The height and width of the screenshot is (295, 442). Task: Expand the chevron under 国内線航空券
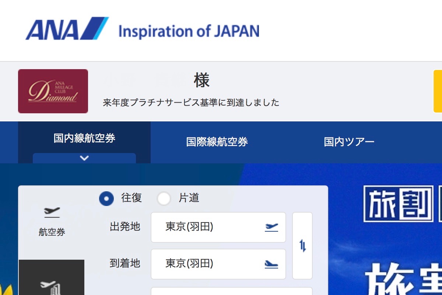coord(84,158)
